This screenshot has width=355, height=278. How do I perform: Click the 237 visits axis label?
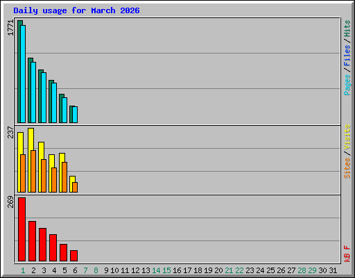(x=10, y=132)
